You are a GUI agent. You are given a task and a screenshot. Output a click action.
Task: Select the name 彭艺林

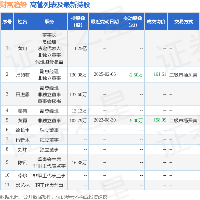[22, 185]
